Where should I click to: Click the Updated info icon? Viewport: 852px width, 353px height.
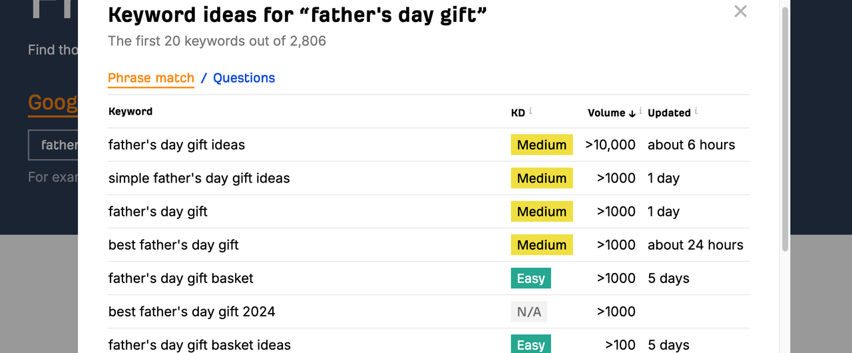pos(696,111)
